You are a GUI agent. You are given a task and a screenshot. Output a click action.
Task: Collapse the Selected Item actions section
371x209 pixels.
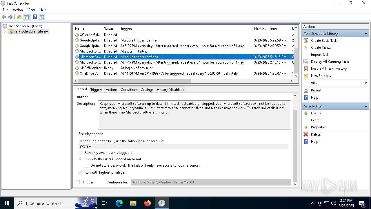366,106
